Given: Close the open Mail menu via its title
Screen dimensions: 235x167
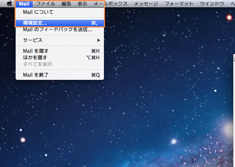Looking at the screenshot, I should point(24,4).
